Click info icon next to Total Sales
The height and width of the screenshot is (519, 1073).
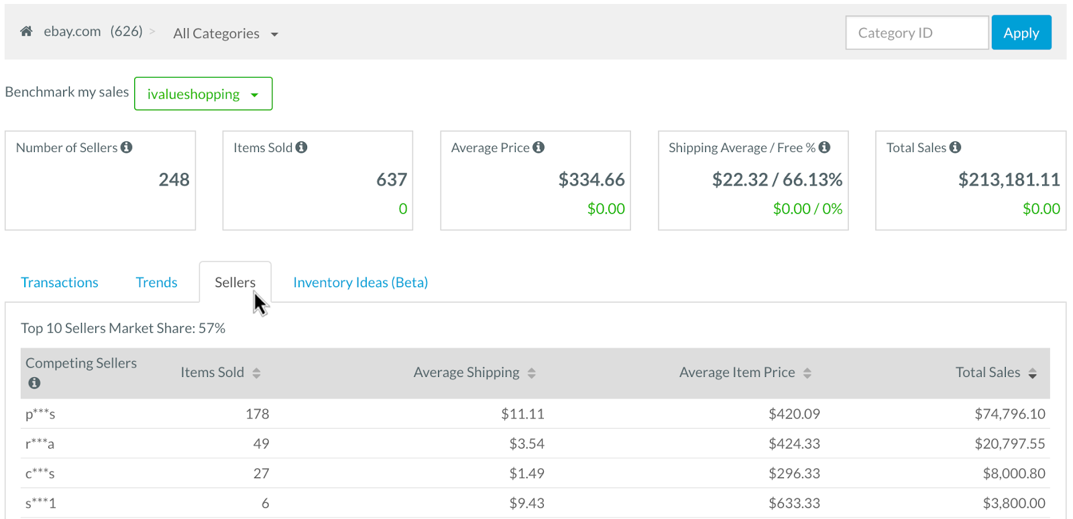pyautogui.click(x=956, y=147)
